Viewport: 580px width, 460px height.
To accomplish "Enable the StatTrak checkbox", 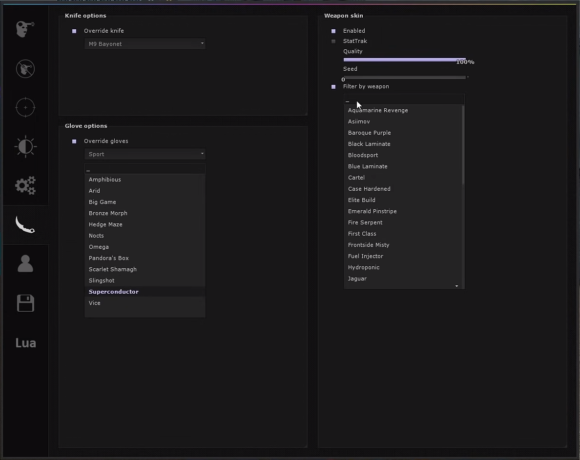I will coord(333,41).
